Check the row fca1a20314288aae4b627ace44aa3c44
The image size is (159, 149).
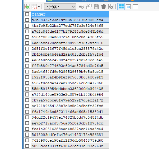point(27,129)
